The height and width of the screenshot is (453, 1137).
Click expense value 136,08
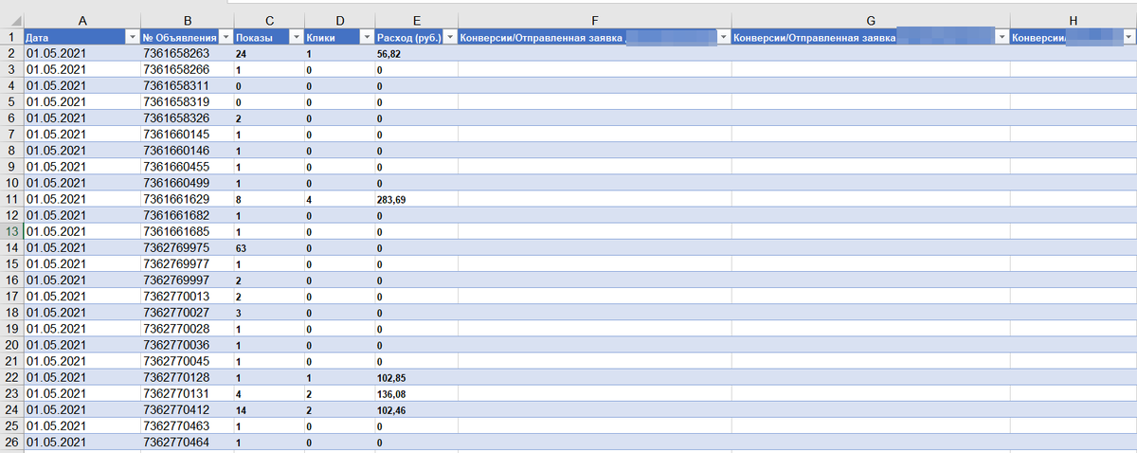392,394
